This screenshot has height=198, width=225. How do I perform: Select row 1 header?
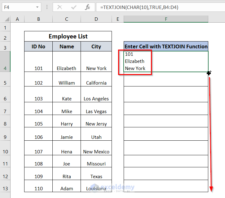5,28
